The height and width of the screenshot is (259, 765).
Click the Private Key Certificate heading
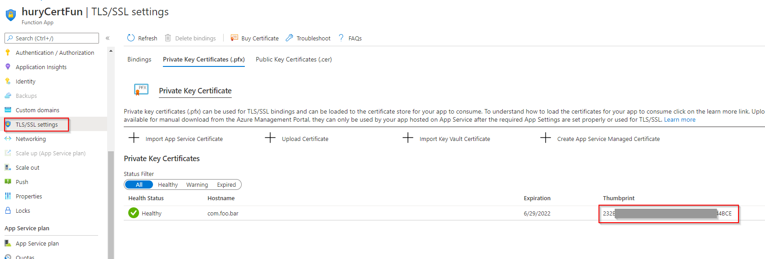point(195,91)
